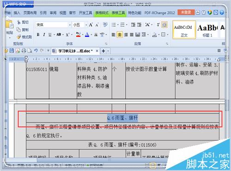The width and height of the screenshot is (231, 171).
Task: Toggle character shading A button
Action: (96, 35)
